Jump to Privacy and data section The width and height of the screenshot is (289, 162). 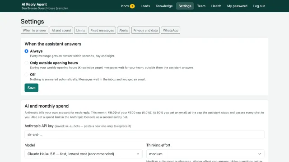(145, 30)
